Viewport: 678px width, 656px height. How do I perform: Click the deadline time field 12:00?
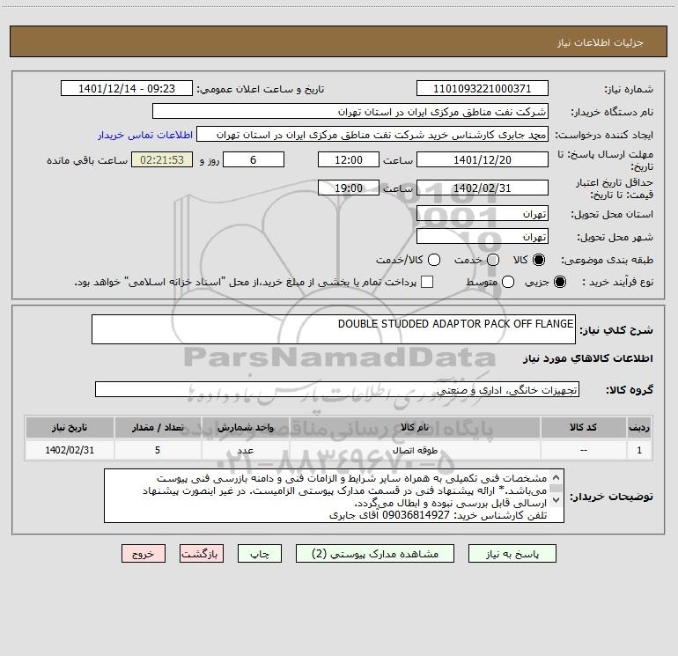[x=349, y=160]
